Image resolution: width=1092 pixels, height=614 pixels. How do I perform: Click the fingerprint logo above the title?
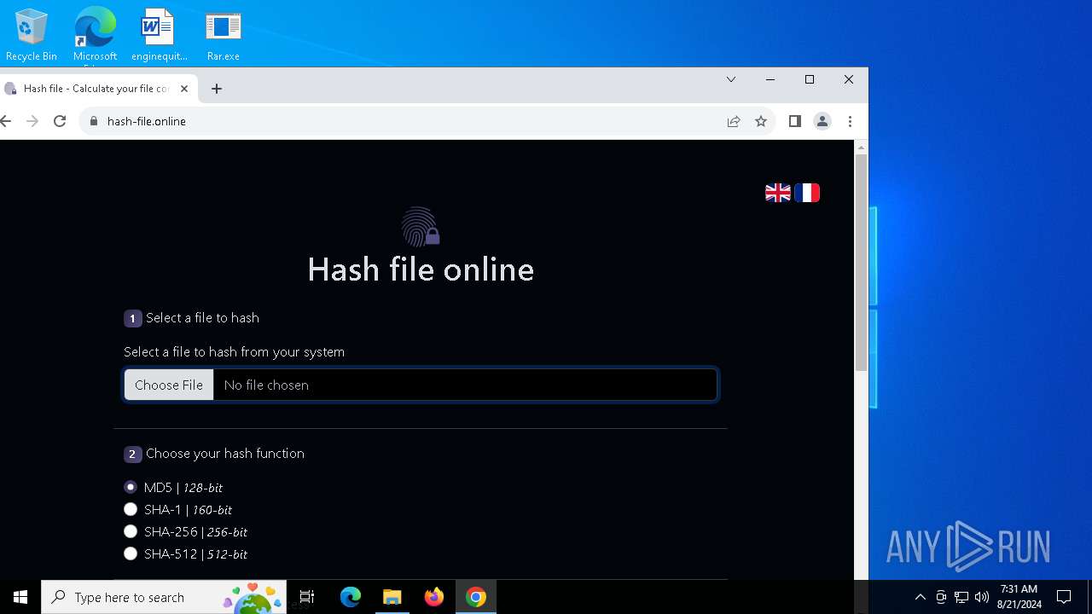pyautogui.click(x=421, y=227)
